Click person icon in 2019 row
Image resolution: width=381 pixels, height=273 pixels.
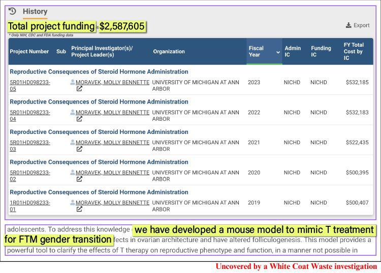click(x=73, y=202)
